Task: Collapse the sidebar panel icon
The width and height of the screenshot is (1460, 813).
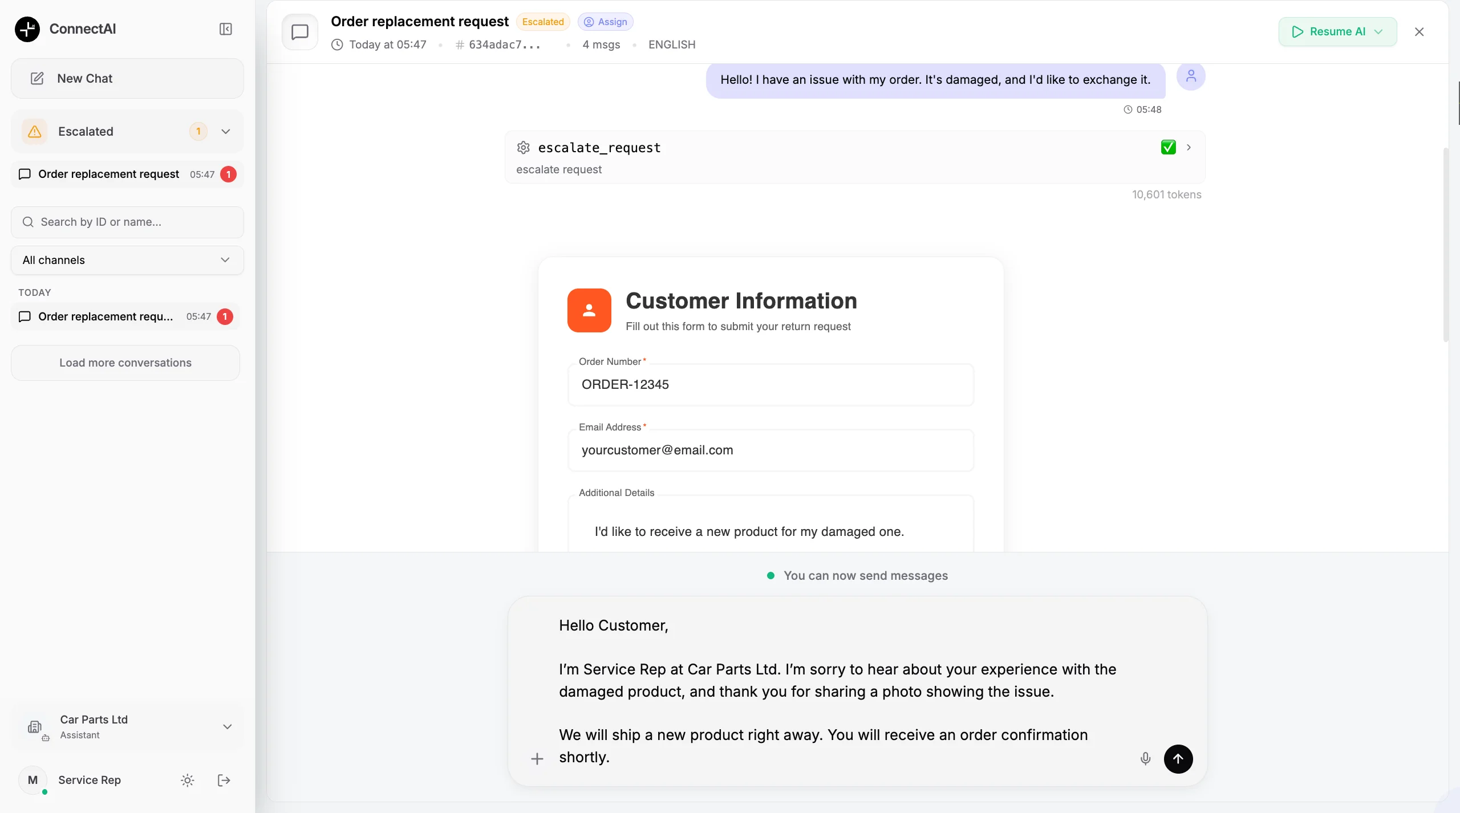Action: pos(226,29)
